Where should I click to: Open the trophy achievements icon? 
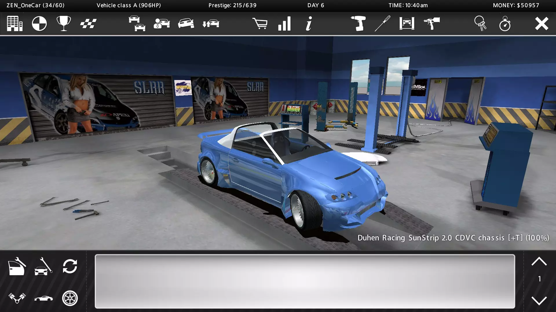[64, 24]
